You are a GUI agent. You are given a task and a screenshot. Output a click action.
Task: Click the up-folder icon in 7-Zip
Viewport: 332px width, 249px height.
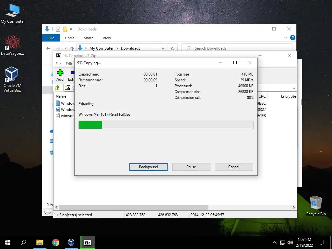tap(57, 88)
